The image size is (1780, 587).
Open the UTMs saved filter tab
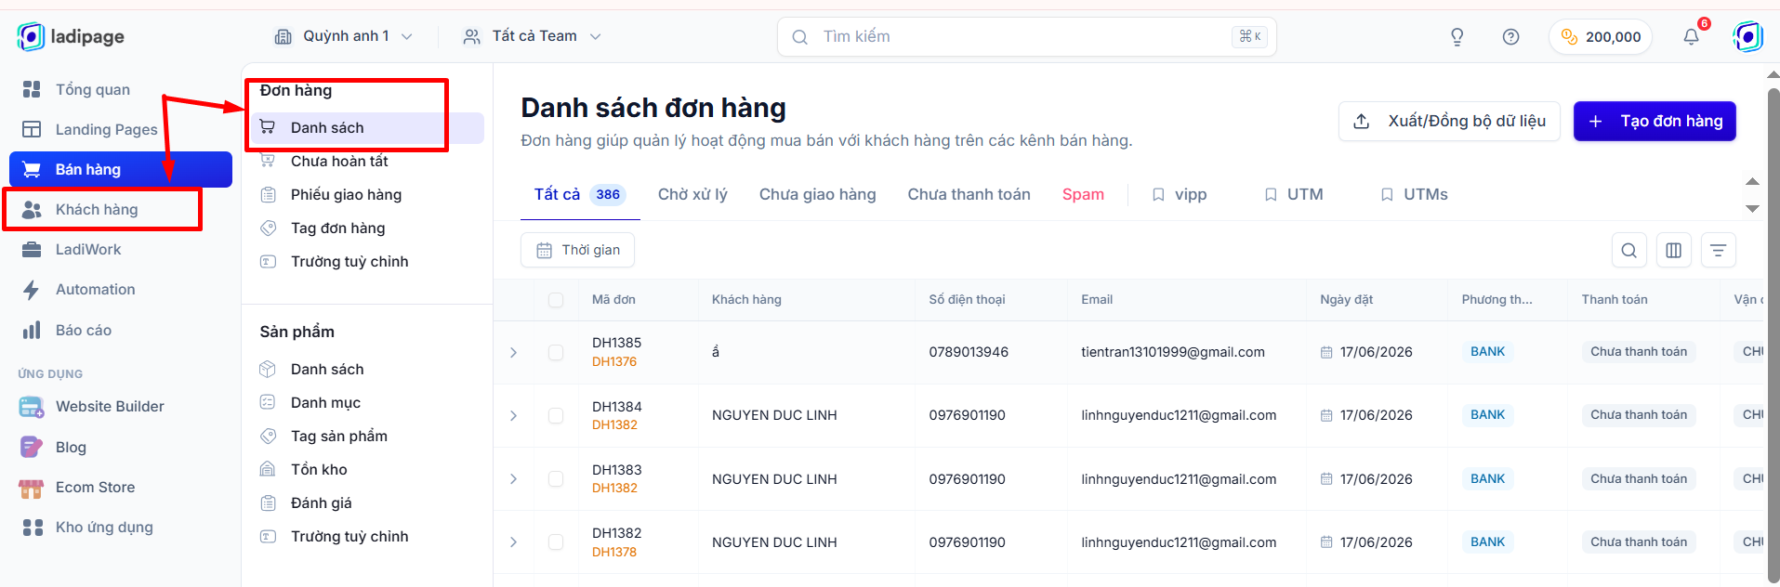pos(1414,194)
